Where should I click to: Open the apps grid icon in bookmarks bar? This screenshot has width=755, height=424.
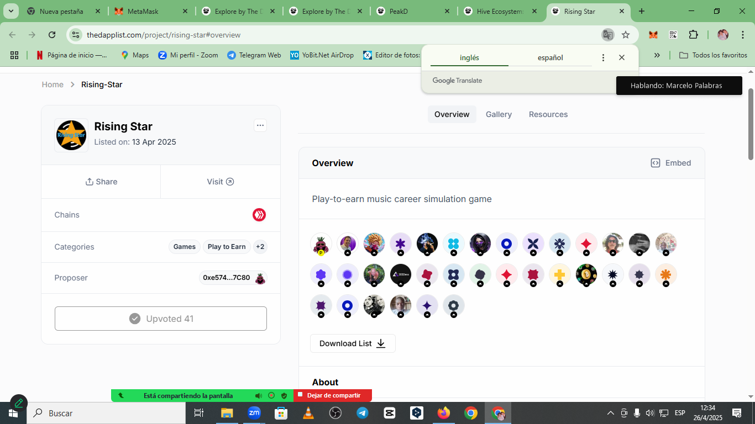pyautogui.click(x=14, y=55)
